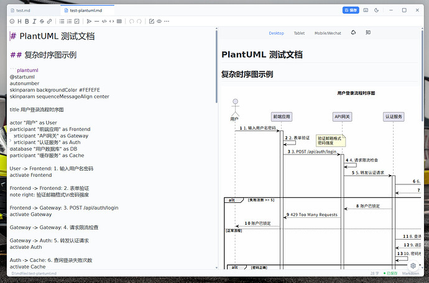Click the 'Auth -> Cache: 6. 查询登录失败次数' line
The width and height of the screenshot is (429, 283).
pos(51,260)
